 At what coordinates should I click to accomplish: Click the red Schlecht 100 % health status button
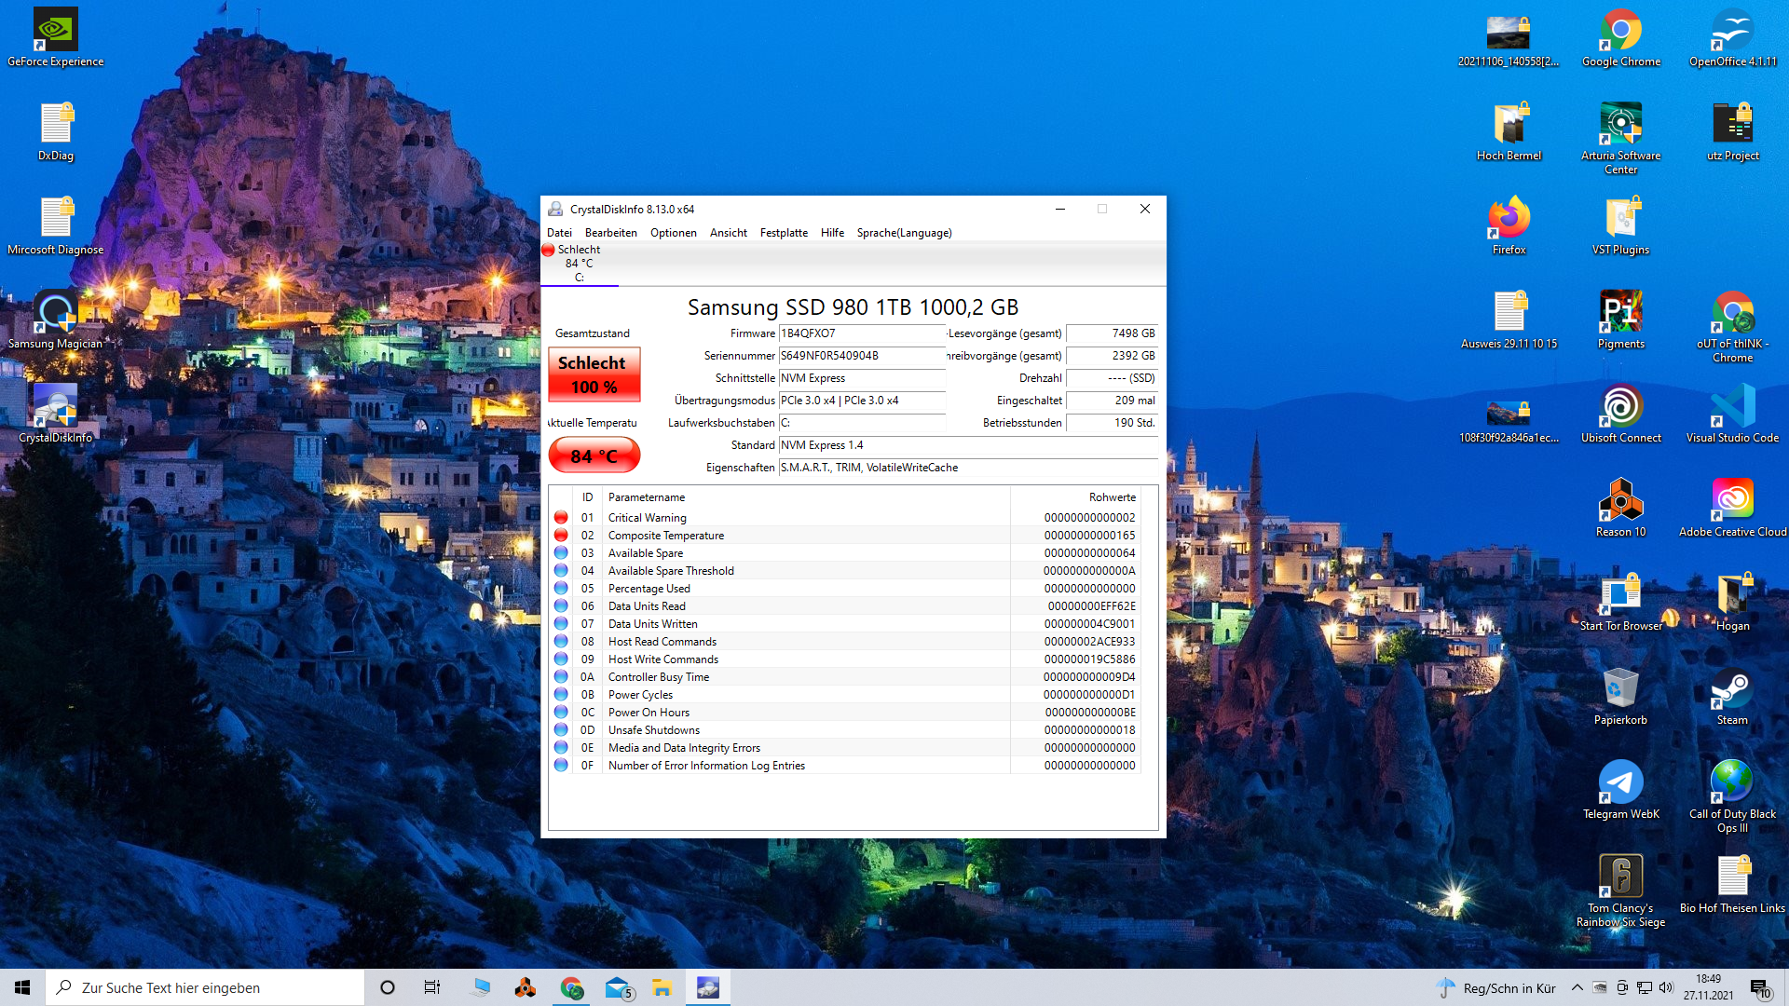594,374
